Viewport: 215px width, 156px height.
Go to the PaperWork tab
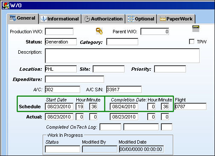coord(176,19)
